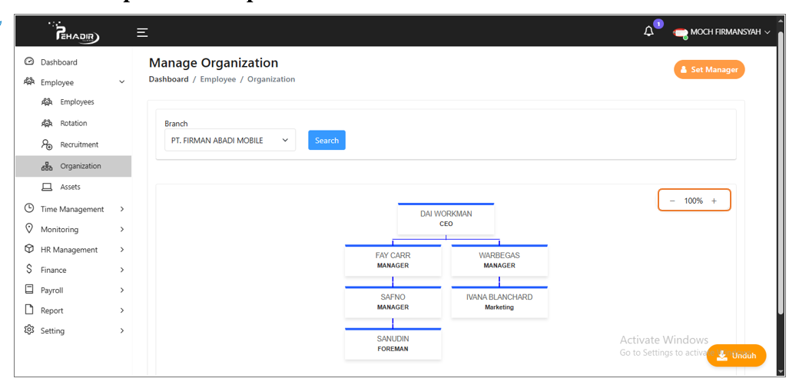This screenshot has width=809, height=385.
Task: Open Dashboard from the sidebar
Action: click(x=58, y=62)
